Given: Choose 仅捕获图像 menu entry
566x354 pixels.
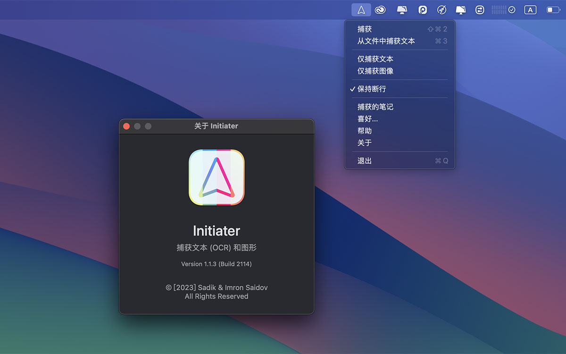Looking at the screenshot, I should click(400, 71).
